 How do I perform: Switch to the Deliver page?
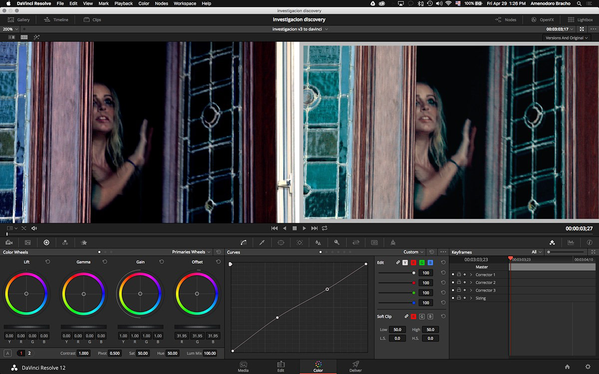(355, 367)
